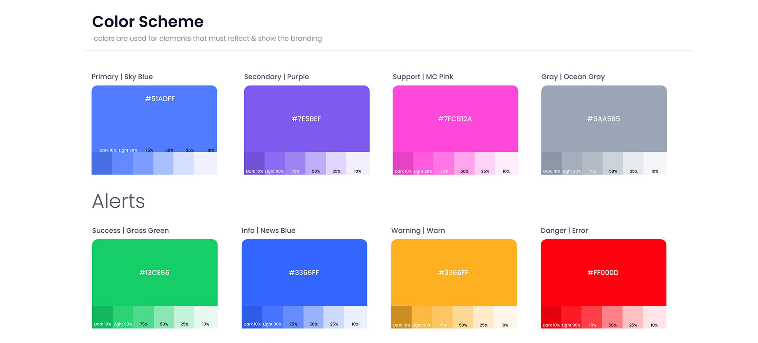Click the 50% tint of Danger red
This screenshot has width=758, height=343.
(x=612, y=317)
